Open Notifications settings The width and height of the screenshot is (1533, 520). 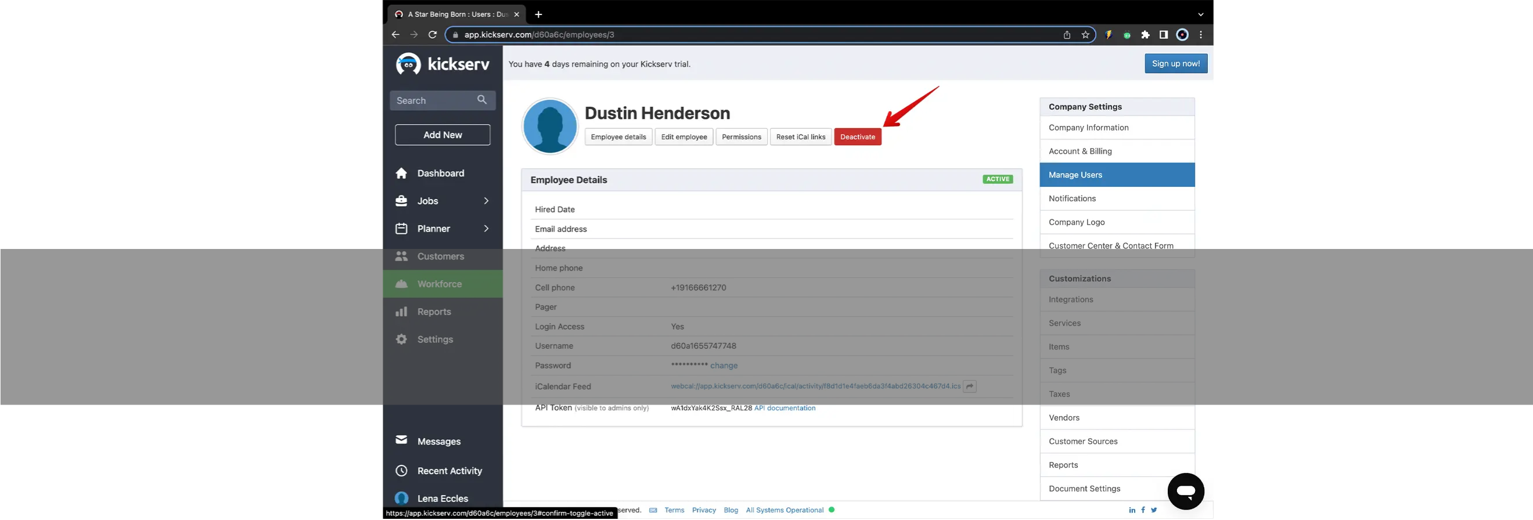1117,198
